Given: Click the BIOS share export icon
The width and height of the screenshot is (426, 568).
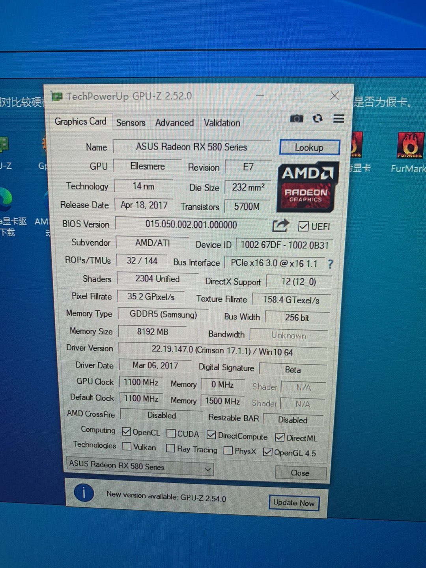Looking at the screenshot, I should coord(281,225).
